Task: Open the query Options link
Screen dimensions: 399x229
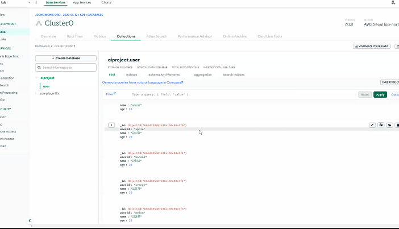Action: (395, 95)
